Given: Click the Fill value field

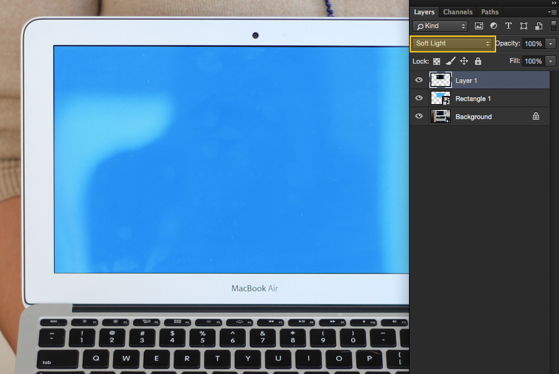Looking at the screenshot, I should point(533,61).
